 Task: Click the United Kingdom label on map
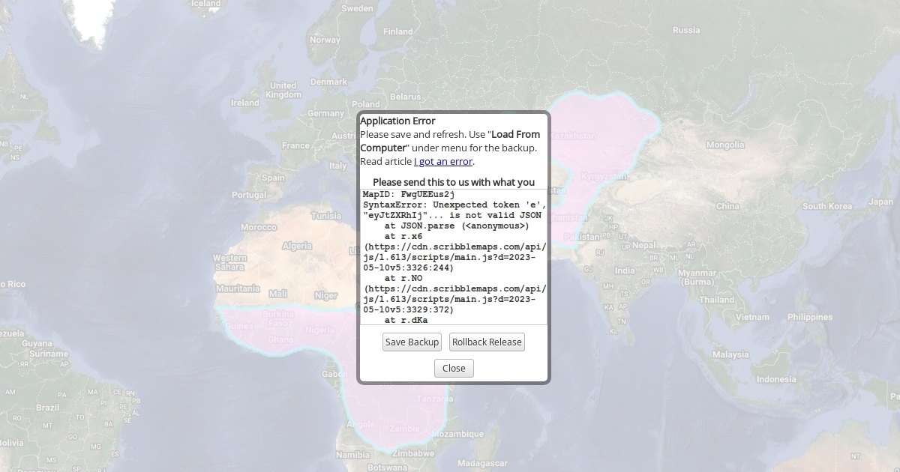(x=283, y=90)
